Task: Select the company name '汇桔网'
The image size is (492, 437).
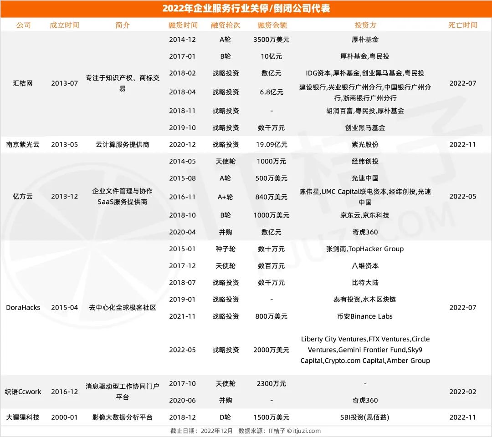Action: pos(23,83)
